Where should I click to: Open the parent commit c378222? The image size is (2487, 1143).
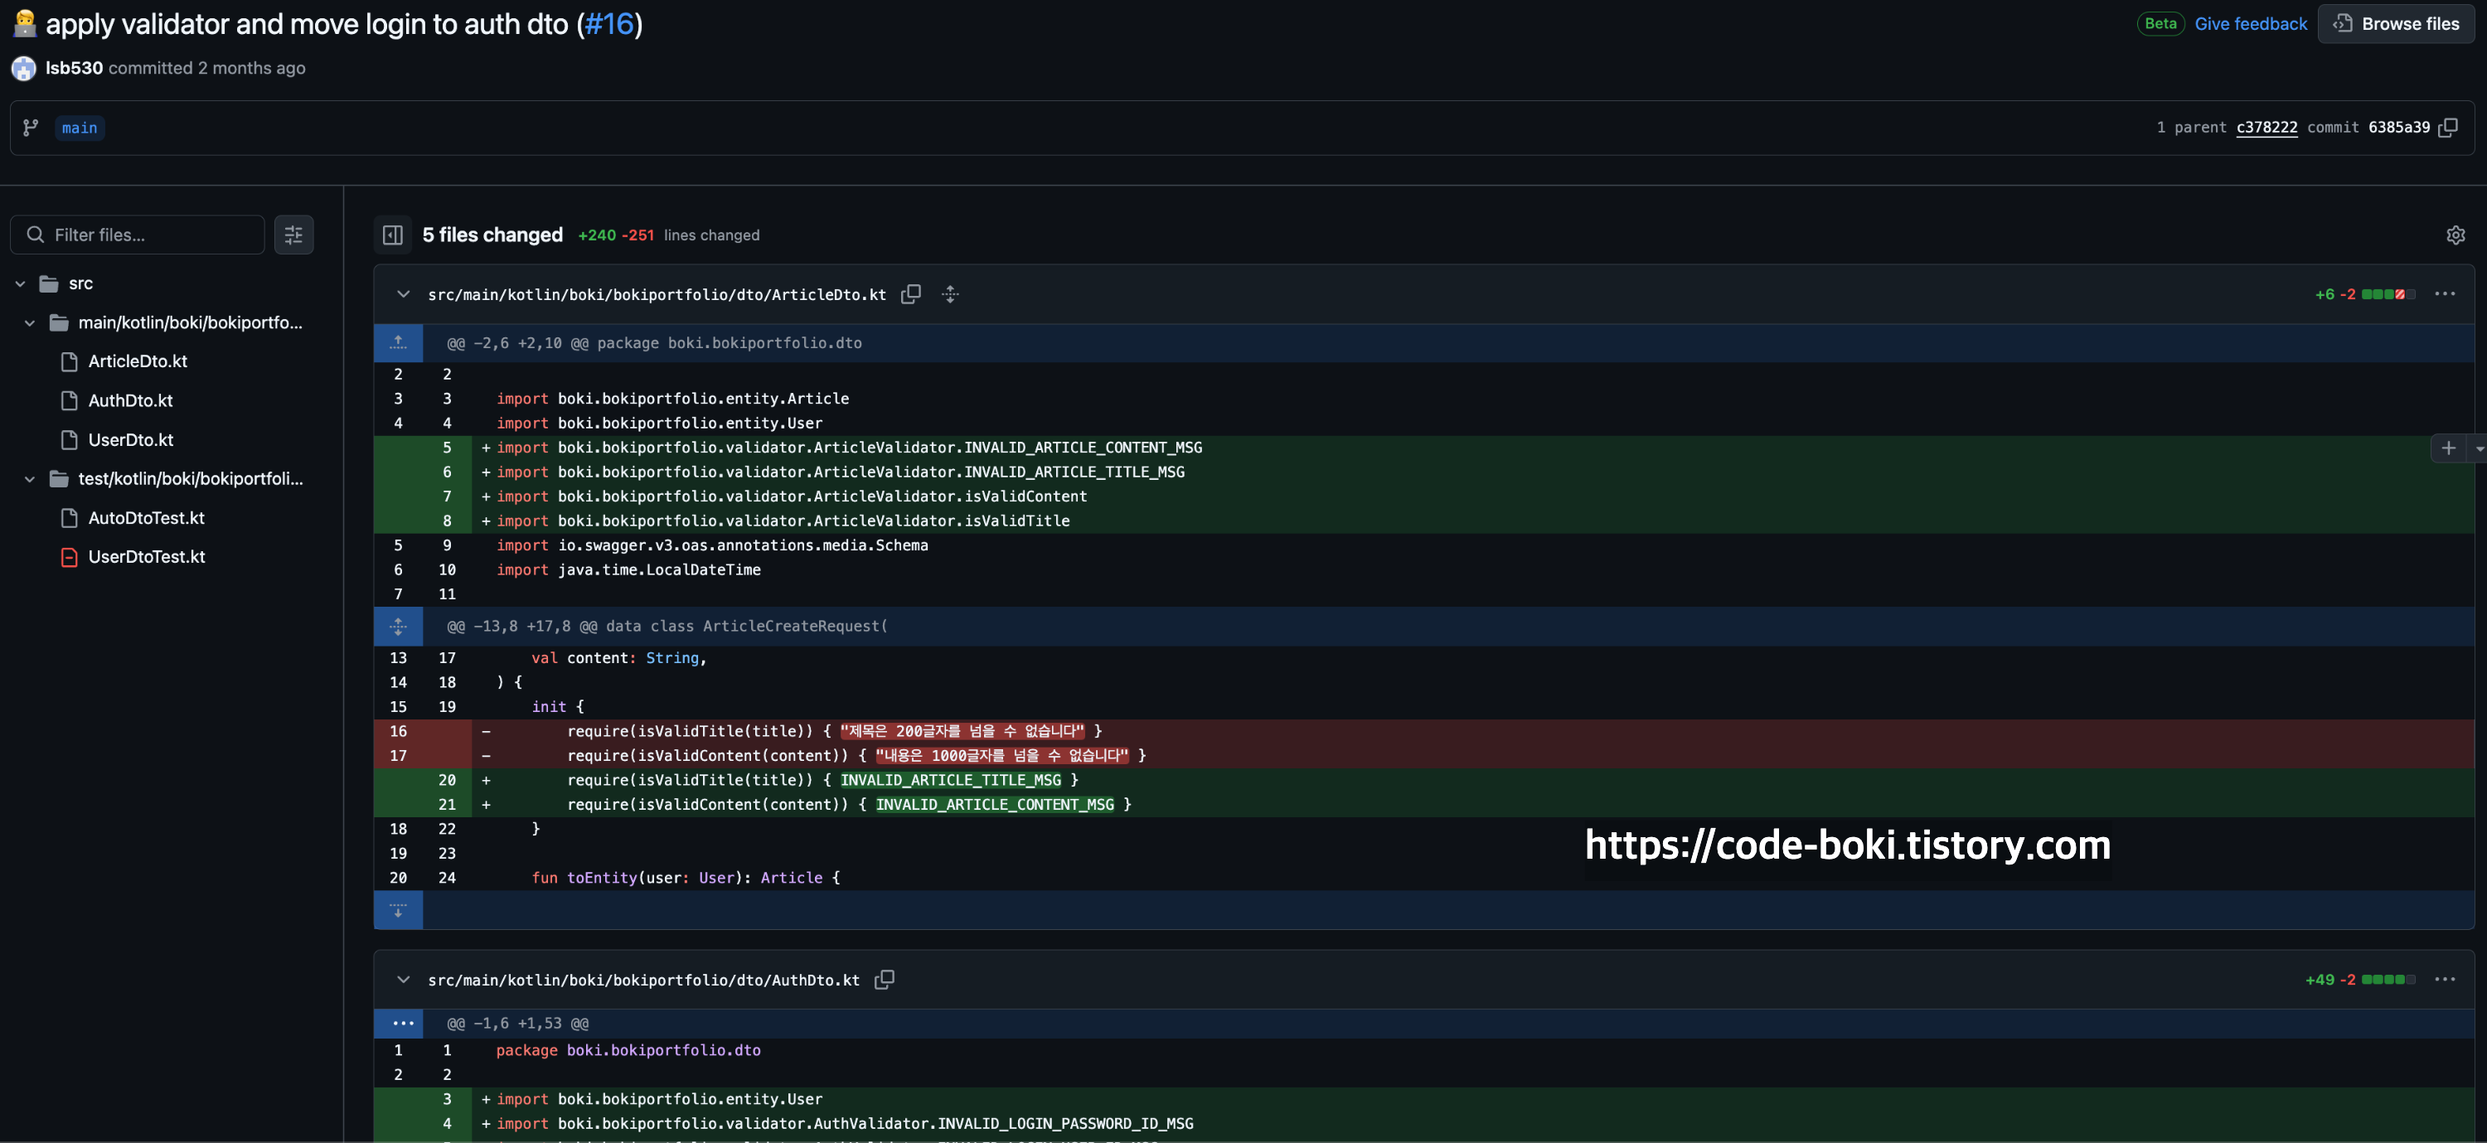click(2266, 128)
